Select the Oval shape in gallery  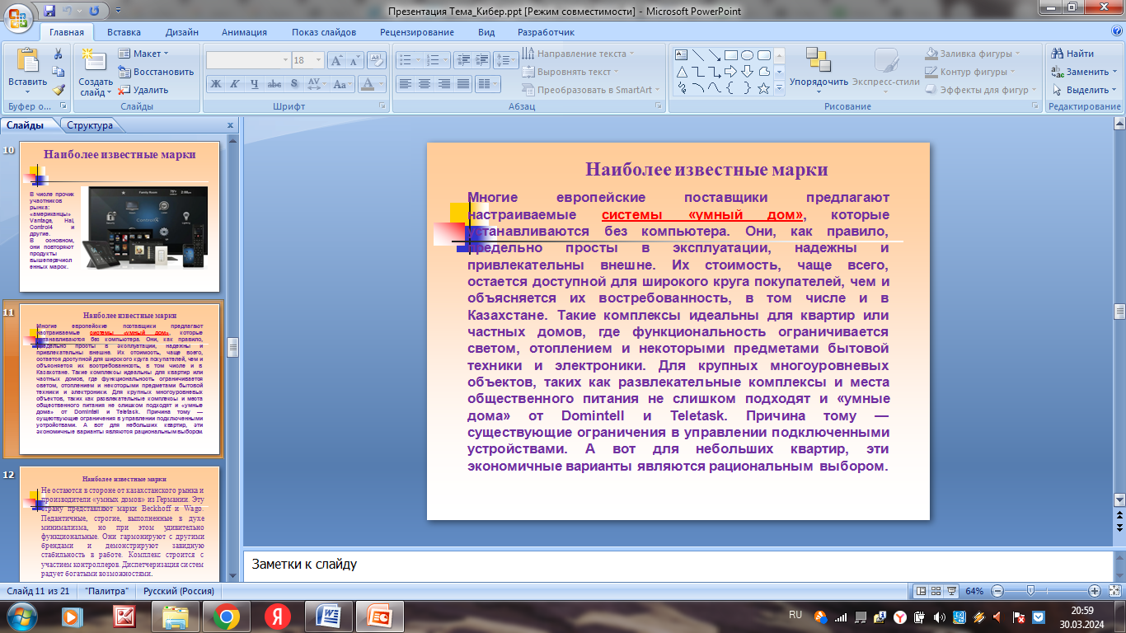748,55
